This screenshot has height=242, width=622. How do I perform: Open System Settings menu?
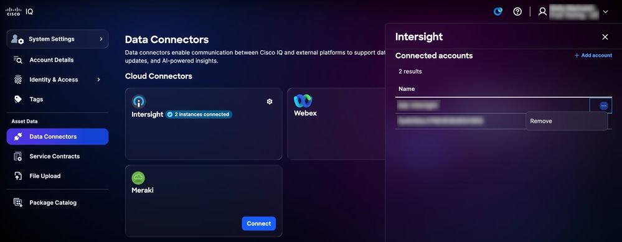57,39
